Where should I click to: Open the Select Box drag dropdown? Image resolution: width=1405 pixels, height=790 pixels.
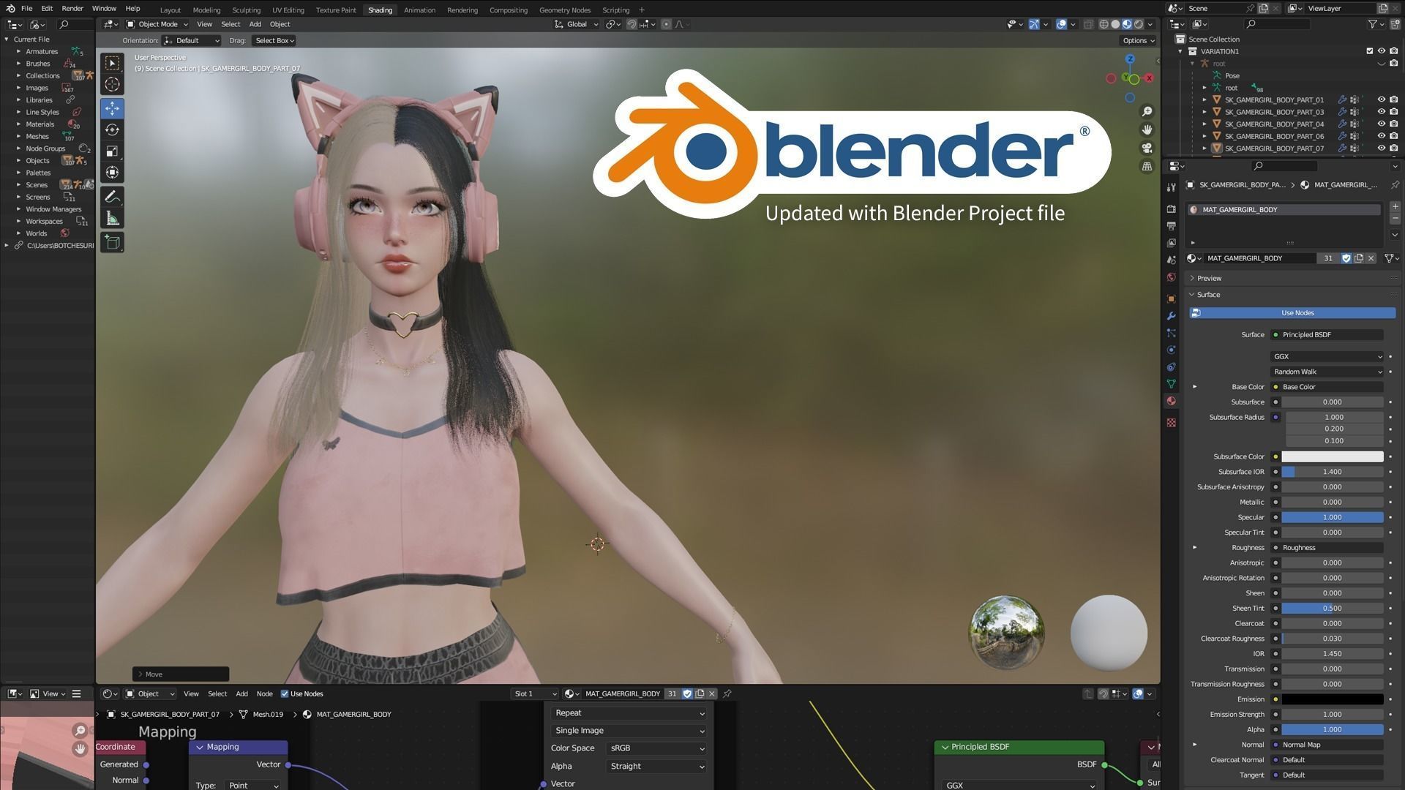[274, 40]
